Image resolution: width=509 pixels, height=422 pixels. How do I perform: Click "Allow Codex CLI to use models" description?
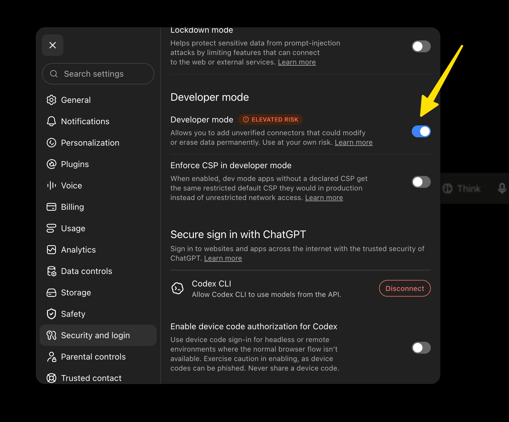click(266, 295)
